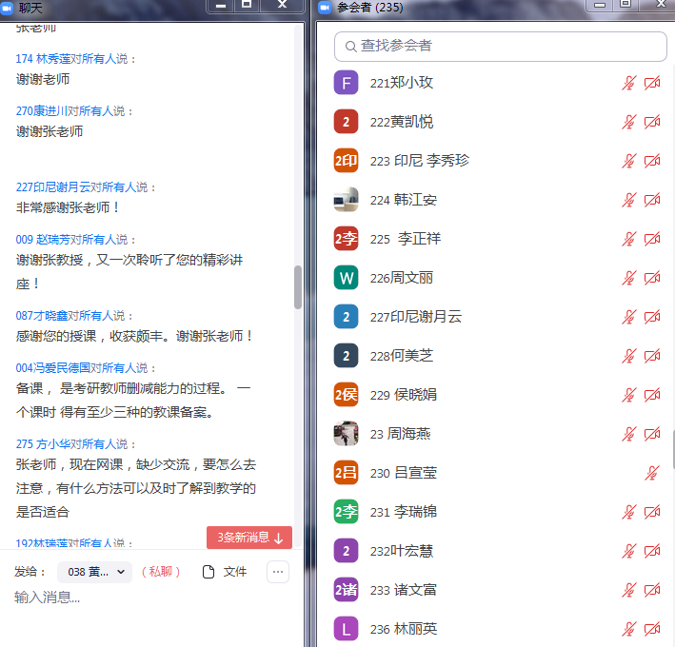Toggle microphone for 225 李正祥

pyautogui.click(x=628, y=239)
